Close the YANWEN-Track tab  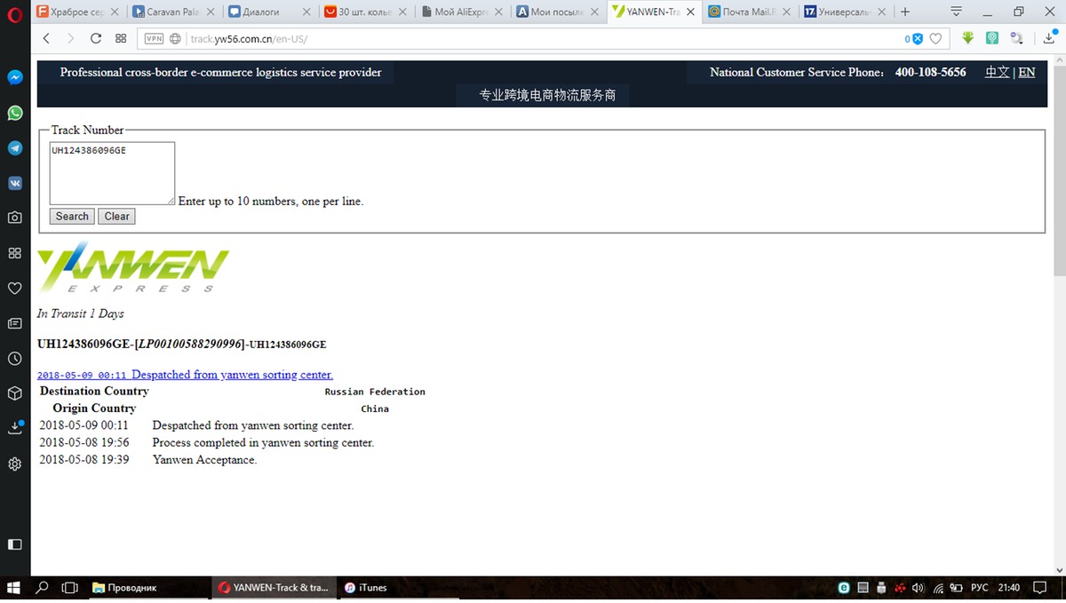pyautogui.click(x=689, y=12)
